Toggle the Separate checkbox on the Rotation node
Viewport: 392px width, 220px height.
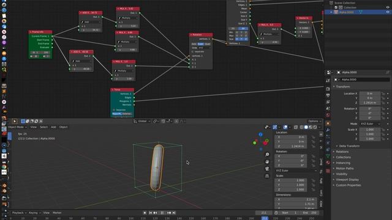192,51
